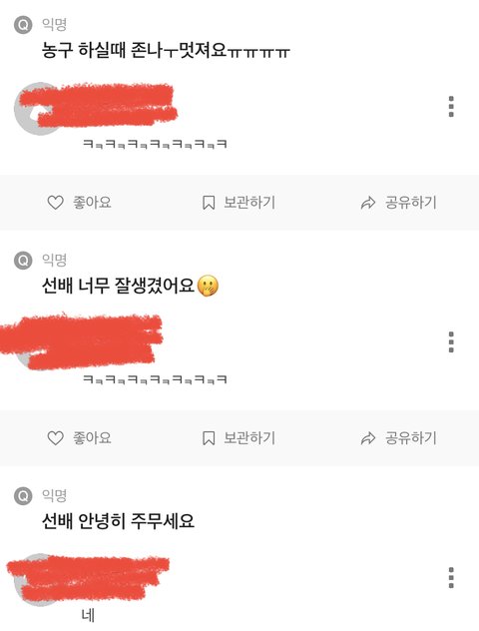Screen dimensions: 479x631
Task: Click the Q icon beside the second 익명
Action: coord(23,261)
